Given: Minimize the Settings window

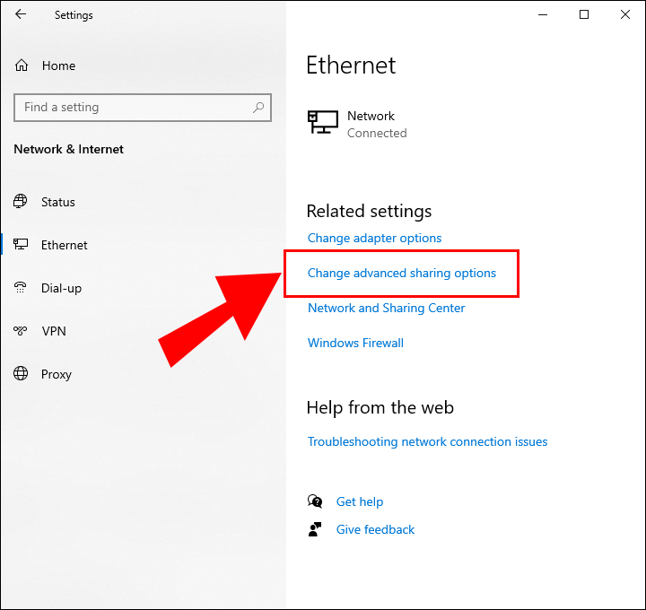Looking at the screenshot, I should click(543, 15).
